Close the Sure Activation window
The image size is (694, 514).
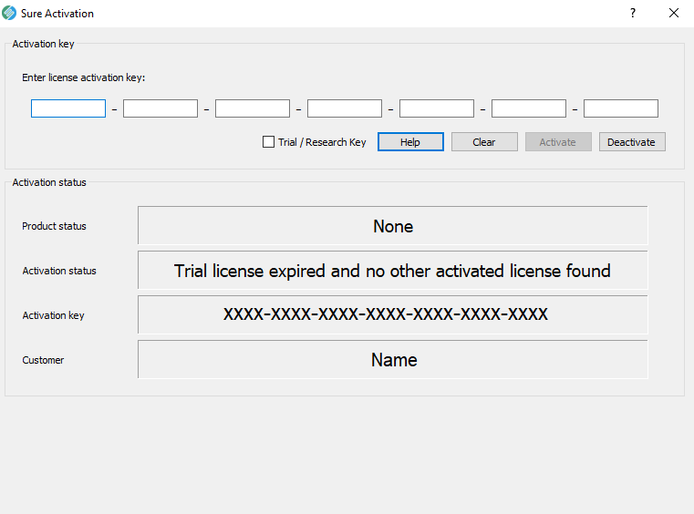674,13
